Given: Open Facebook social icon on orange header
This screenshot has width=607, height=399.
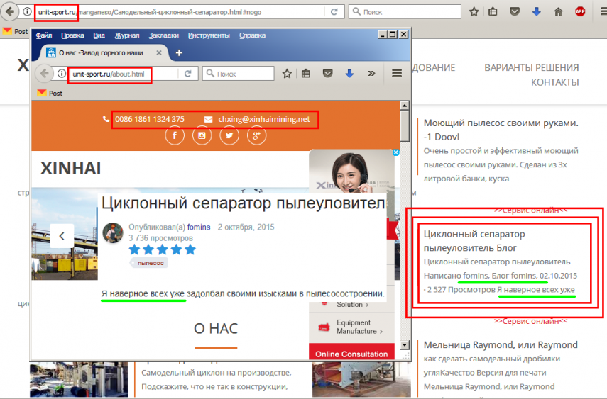Looking at the screenshot, I should 175,135.
